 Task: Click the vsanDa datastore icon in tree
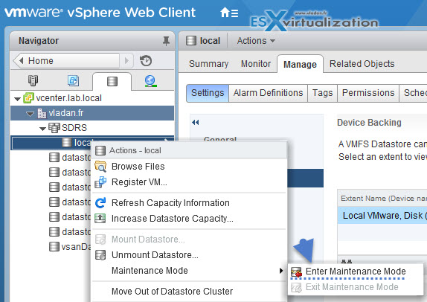[x=54, y=246]
